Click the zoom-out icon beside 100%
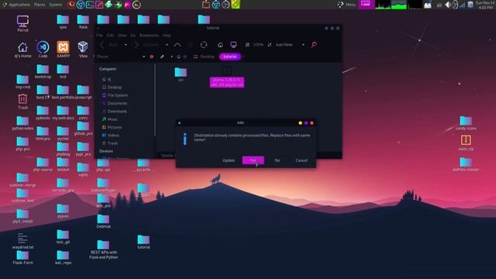 pos(247,45)
